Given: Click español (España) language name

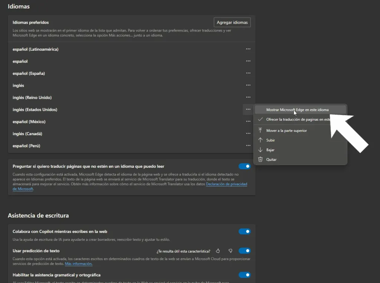Looking at the screenshot, I should [29, 74].
